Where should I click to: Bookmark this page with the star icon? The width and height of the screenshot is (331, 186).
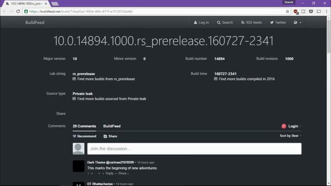click(288, 11)
